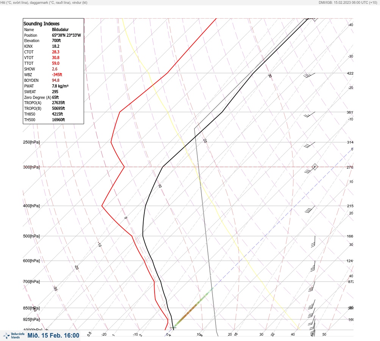Click the Veðurstofa Íslands logo
Viewport: 380px width, 341px height.
14,336
